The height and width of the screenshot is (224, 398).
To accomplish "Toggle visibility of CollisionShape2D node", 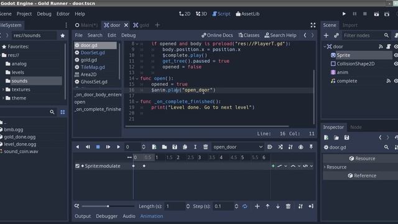I will (x=396, y=63).
